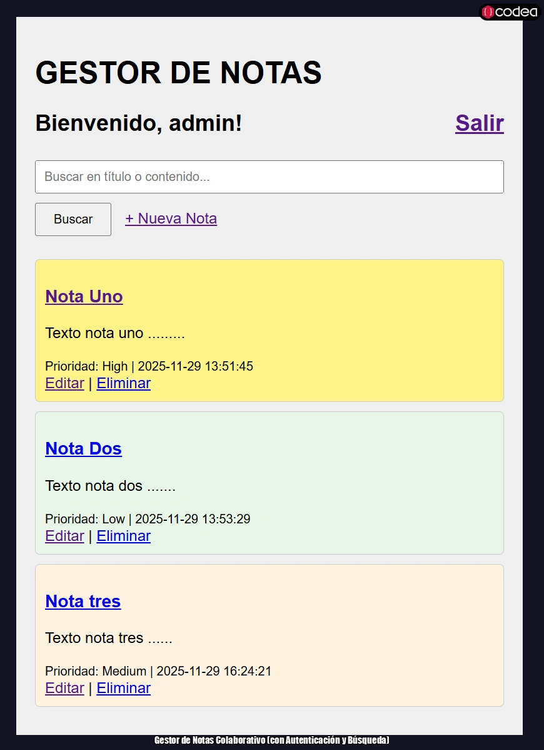Delete the Nota Dos note
Image resolution: width=544 pixels, height=750 pixels.
123,536
